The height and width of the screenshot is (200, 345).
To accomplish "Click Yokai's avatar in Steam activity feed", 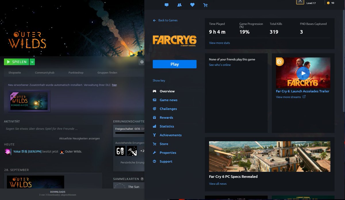I will pyautogui.click(x=8, y=152).
